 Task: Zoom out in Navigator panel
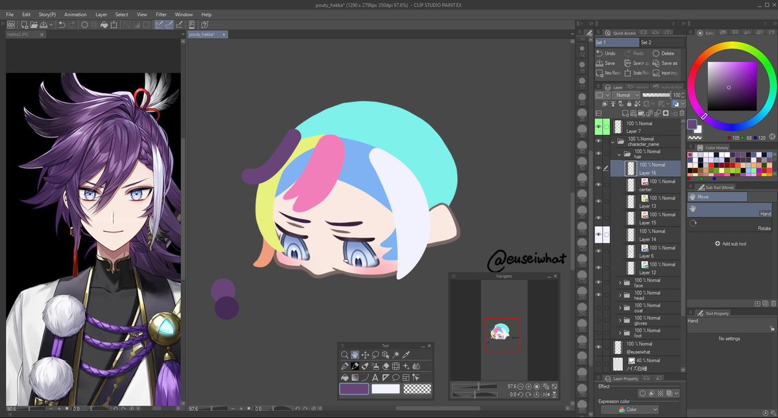coord(520,386)
